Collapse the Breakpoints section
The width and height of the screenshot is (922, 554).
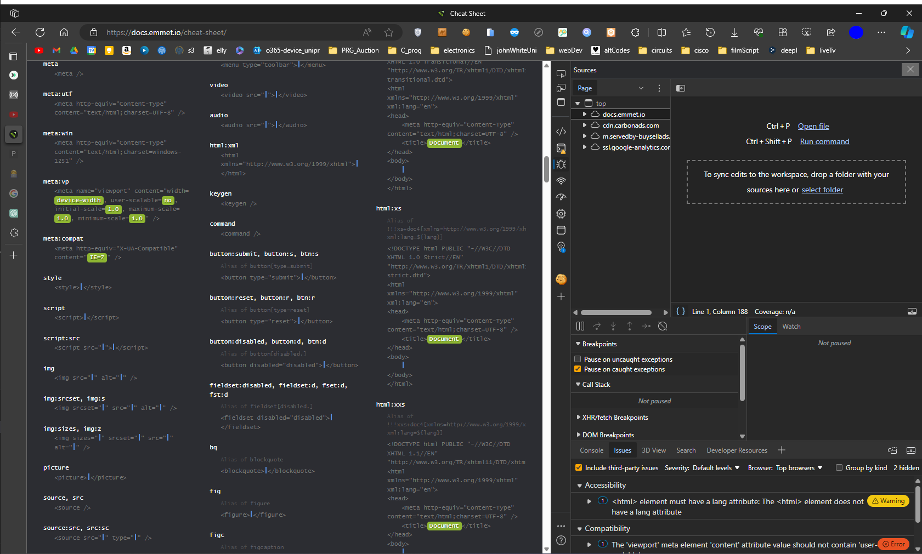[578, 344]
